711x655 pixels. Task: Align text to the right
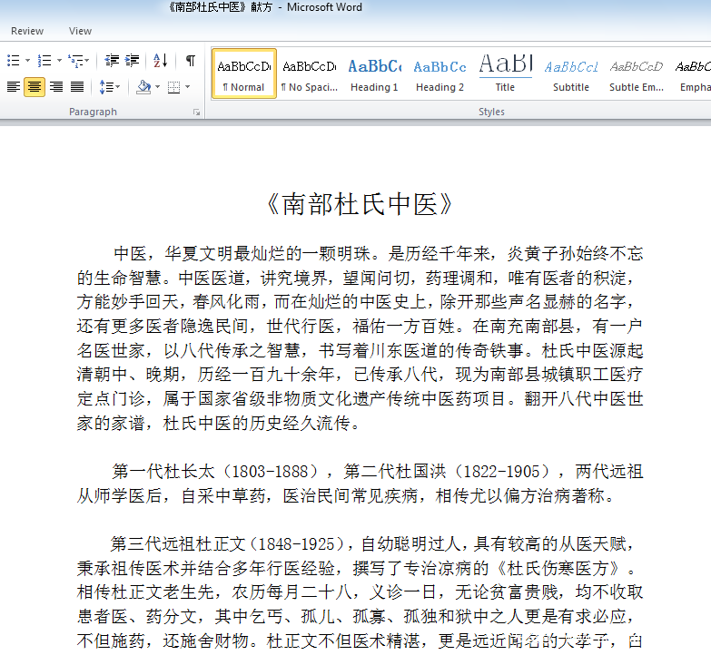pyautogui.click(x=56, y=87)
